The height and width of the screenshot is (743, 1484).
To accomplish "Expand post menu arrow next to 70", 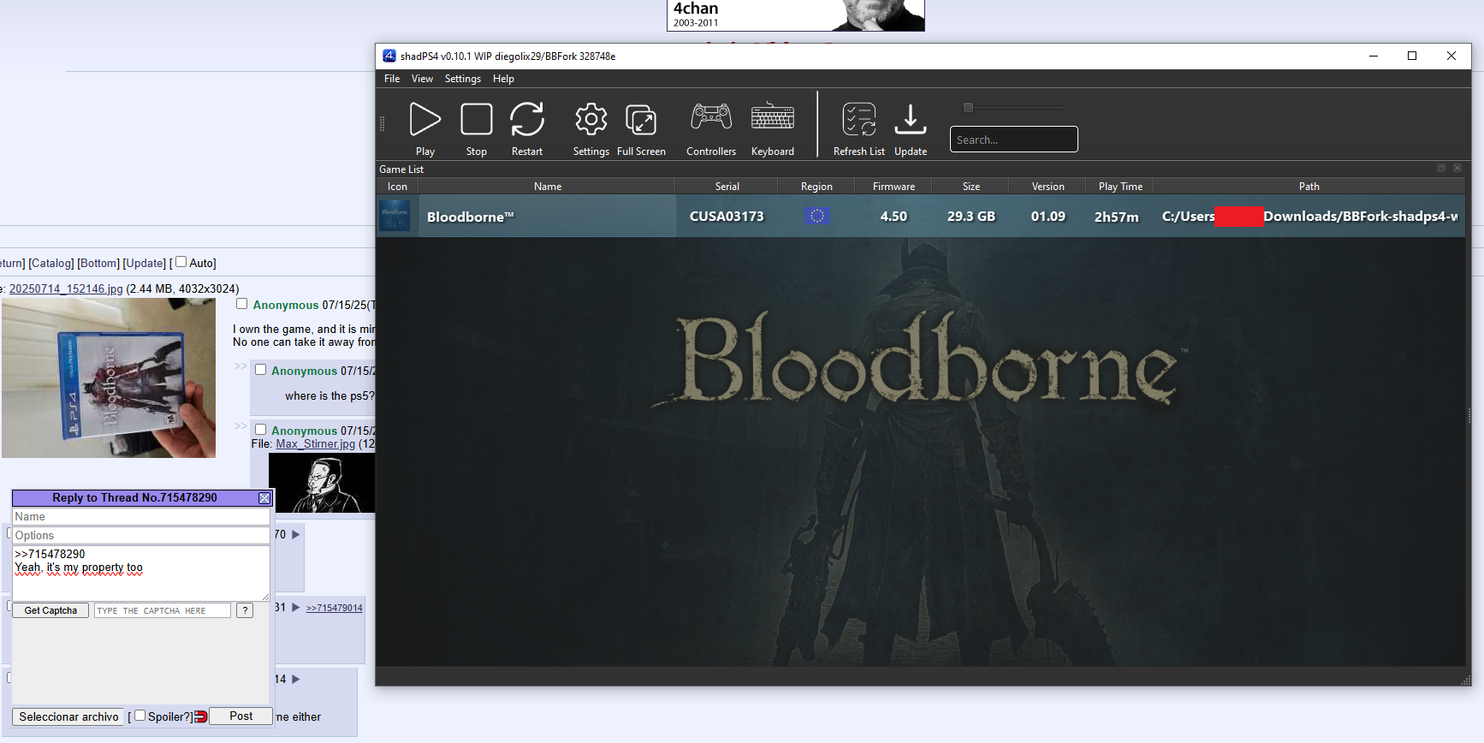I will [296, 534].
